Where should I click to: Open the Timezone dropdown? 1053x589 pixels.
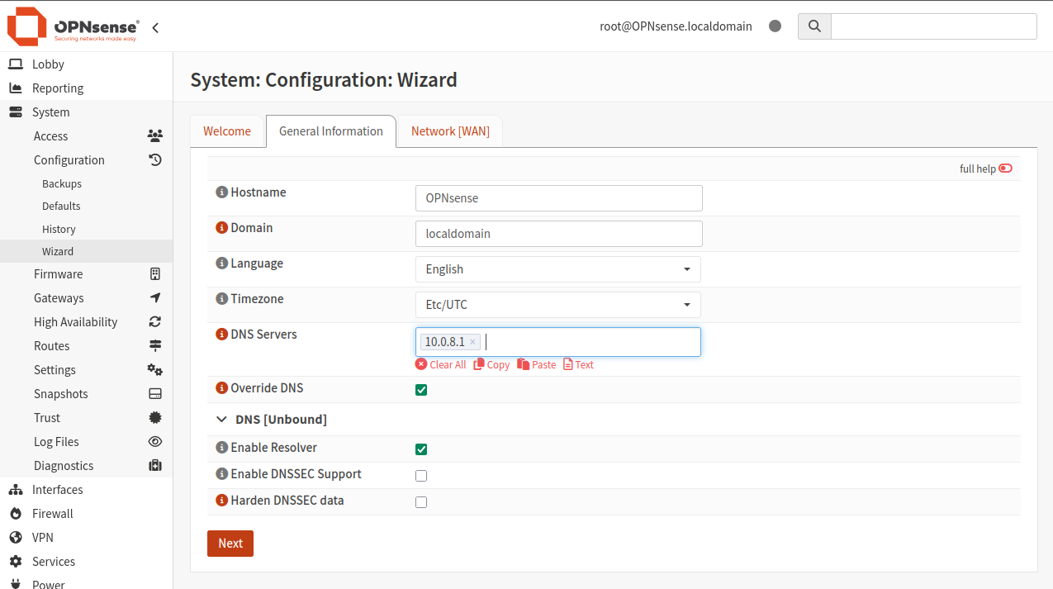coord(557,305)
